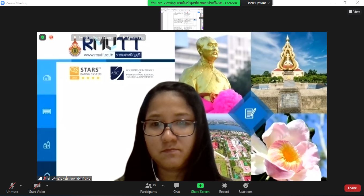Select the shared screen thumbnail at top
The height and width of the screenshot is (196, 364).
(182, 19)
